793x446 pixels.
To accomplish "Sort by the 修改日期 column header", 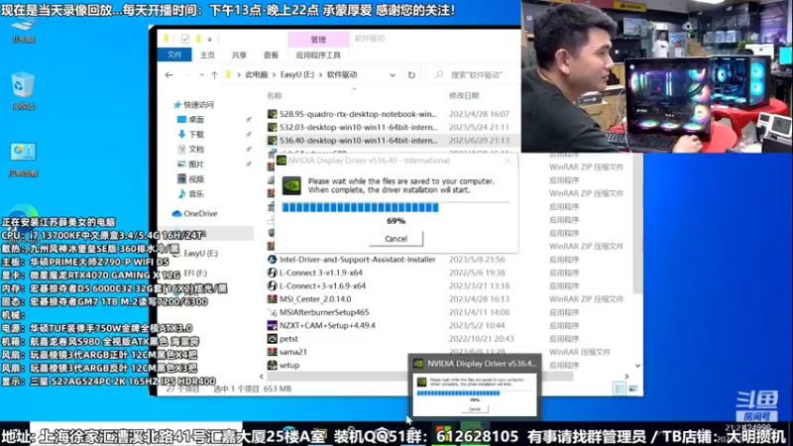I will (x=464, y=95).
